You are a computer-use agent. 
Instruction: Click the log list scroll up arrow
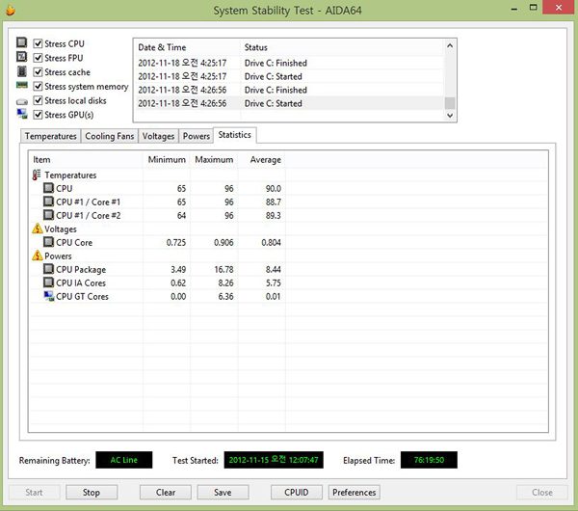[x=450, y=45]
